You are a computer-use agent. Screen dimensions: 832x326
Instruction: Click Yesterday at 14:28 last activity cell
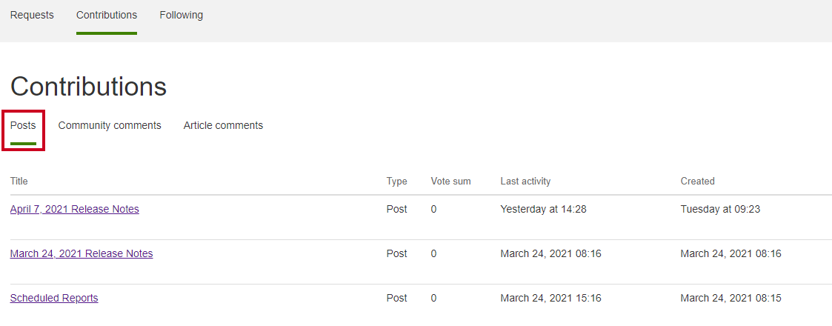pyautogui.click(x=543, y=209)
